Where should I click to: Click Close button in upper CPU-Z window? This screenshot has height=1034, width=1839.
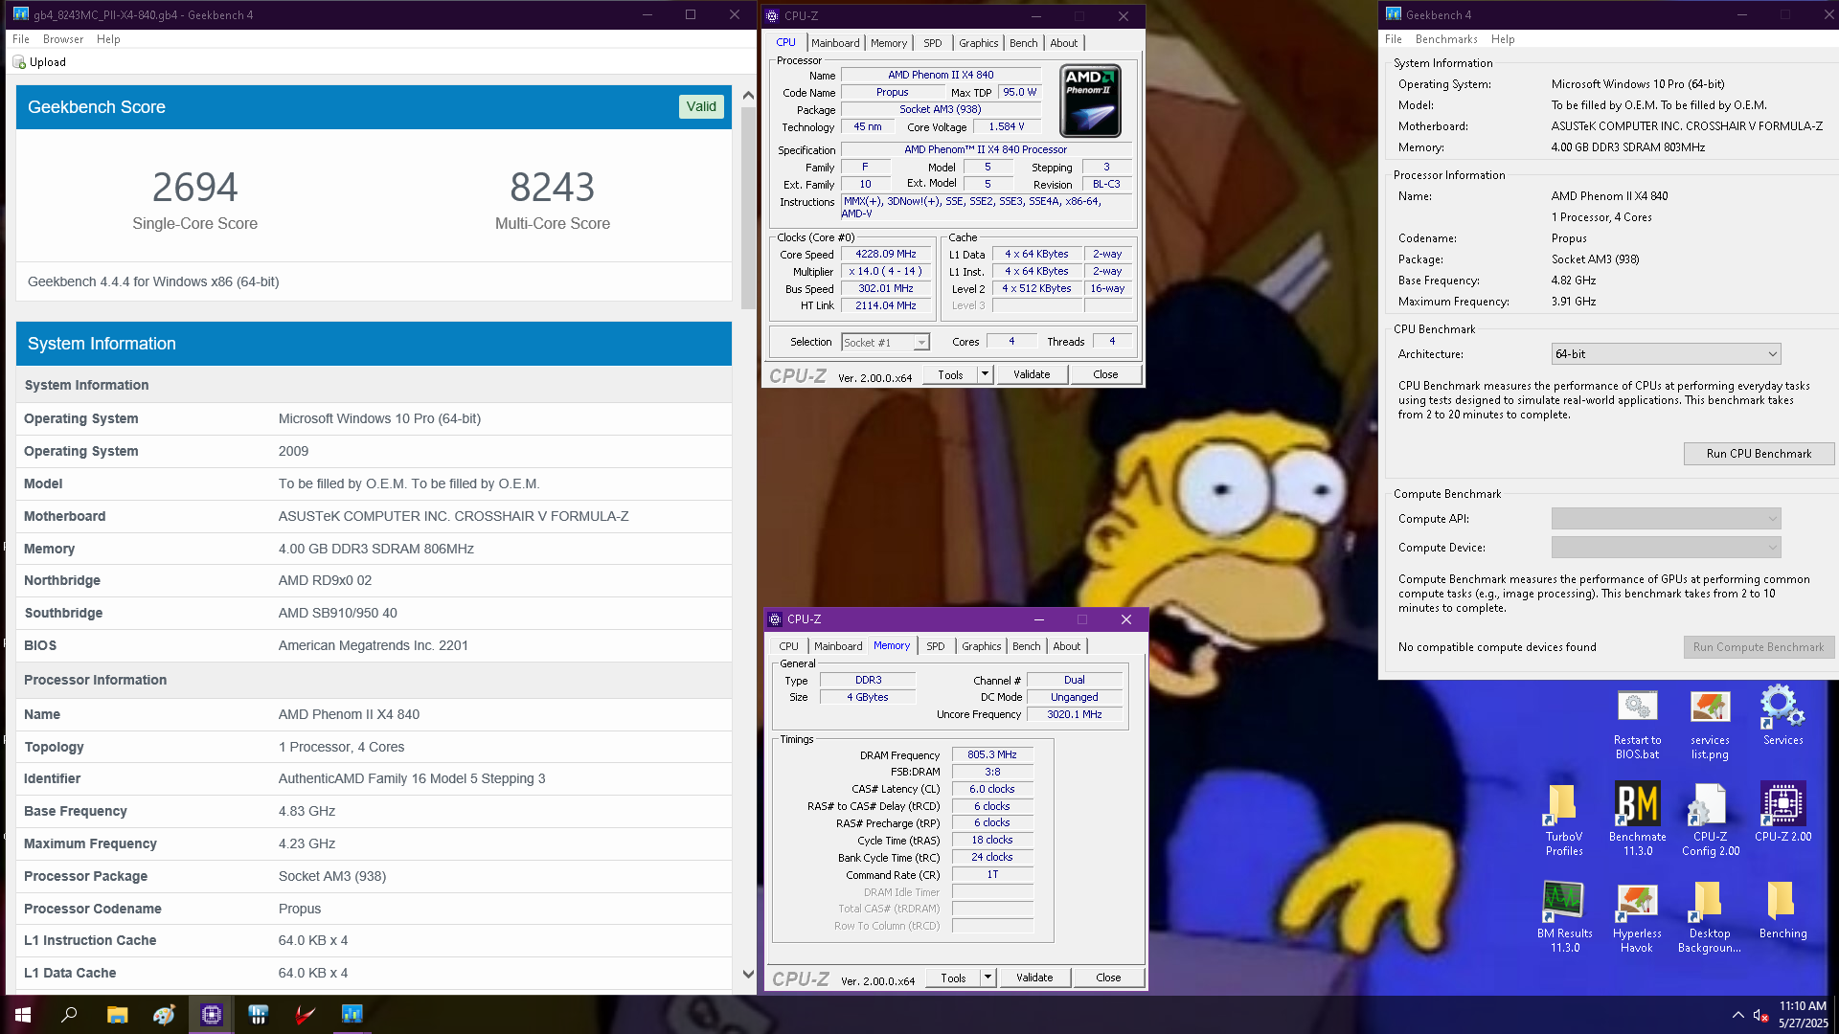pos(1105,374)
